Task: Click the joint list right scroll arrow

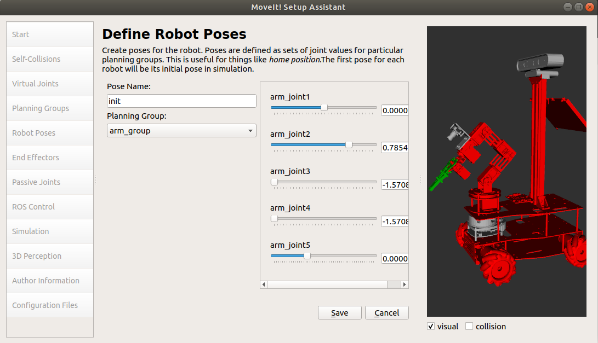Action: 405,284
